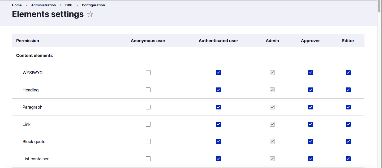This screenshot has height=168, width=382.
Task: Check Paragraph for Anonymous user
Action: click(148, 107)
